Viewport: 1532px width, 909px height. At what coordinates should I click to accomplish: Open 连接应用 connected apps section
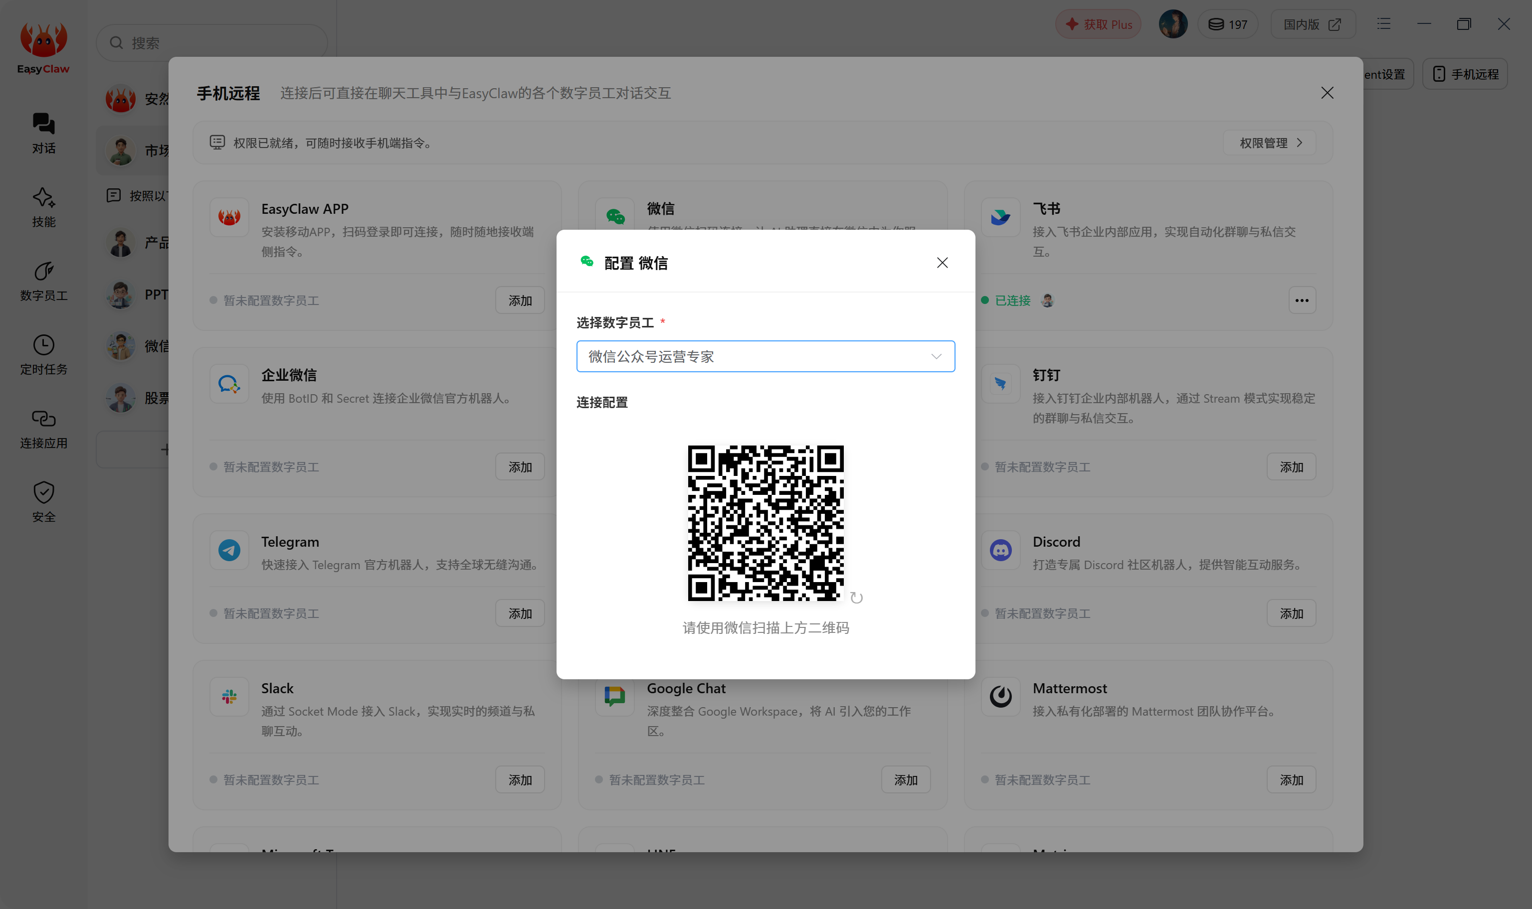click(43, 429)
